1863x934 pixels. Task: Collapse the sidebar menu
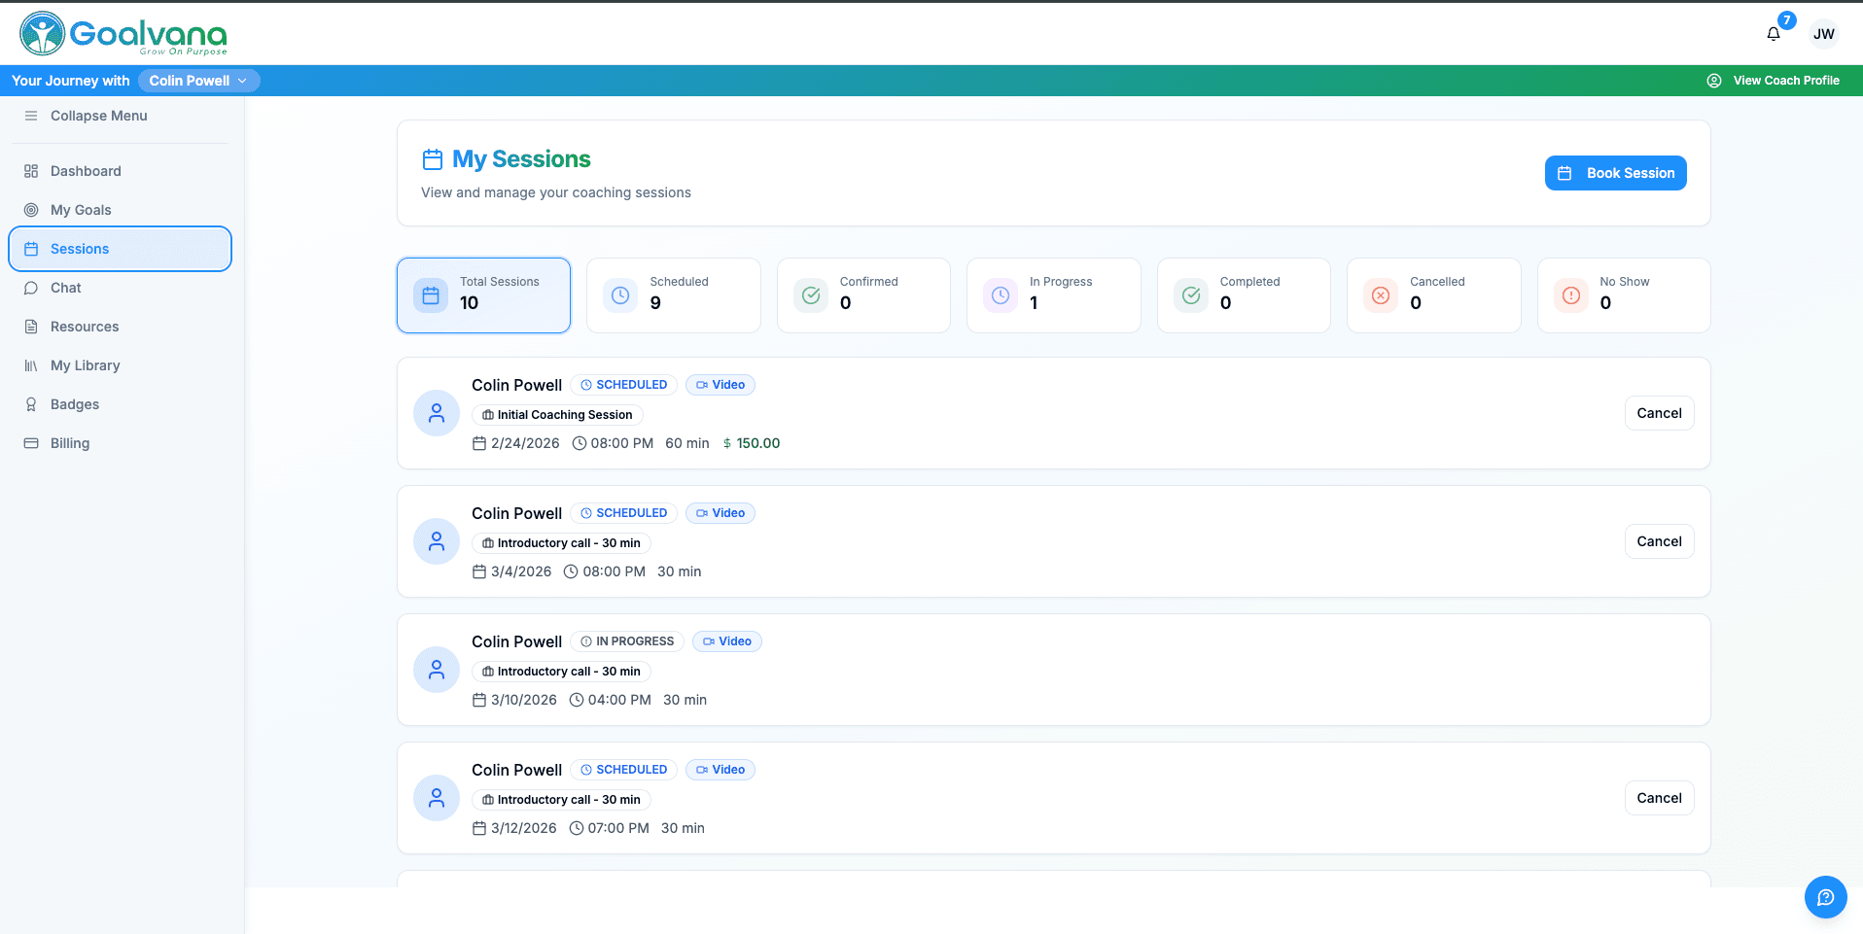[x=98, y=116]
